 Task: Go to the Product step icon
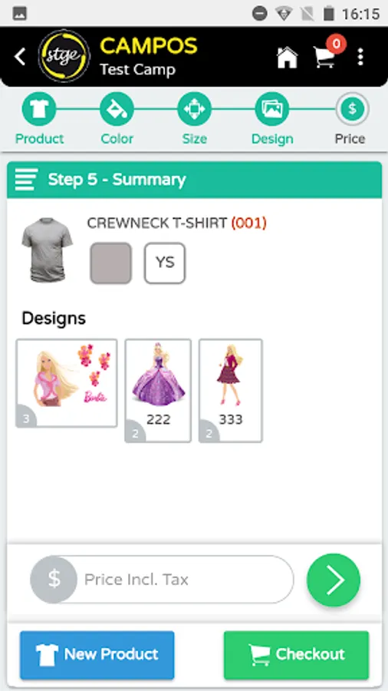[x=39, y=108]
